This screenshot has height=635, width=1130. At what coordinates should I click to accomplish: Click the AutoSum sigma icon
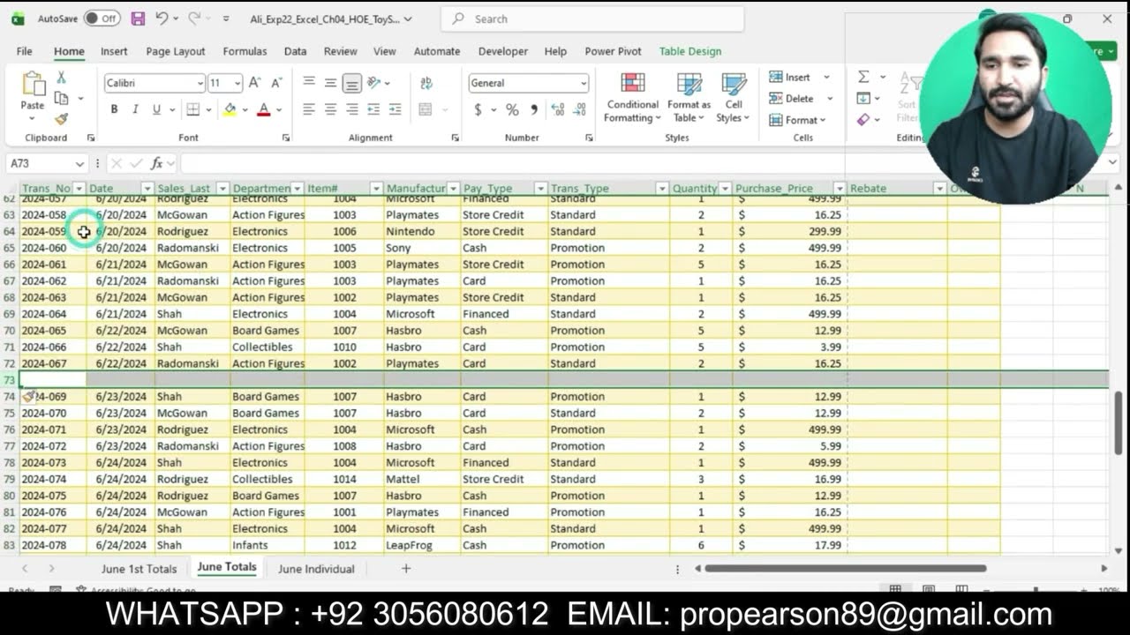pos(863,77)
